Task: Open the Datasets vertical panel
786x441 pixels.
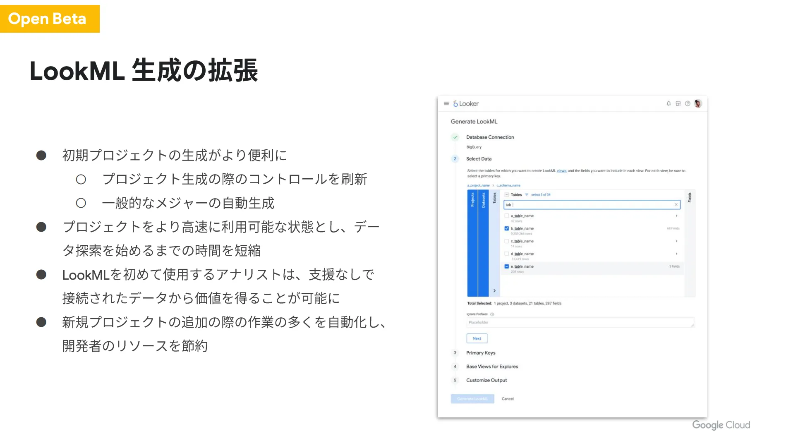Action: 483,243
